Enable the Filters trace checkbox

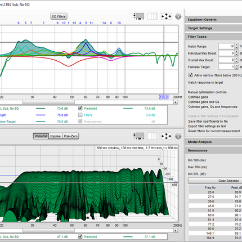(x=80, y=115)
